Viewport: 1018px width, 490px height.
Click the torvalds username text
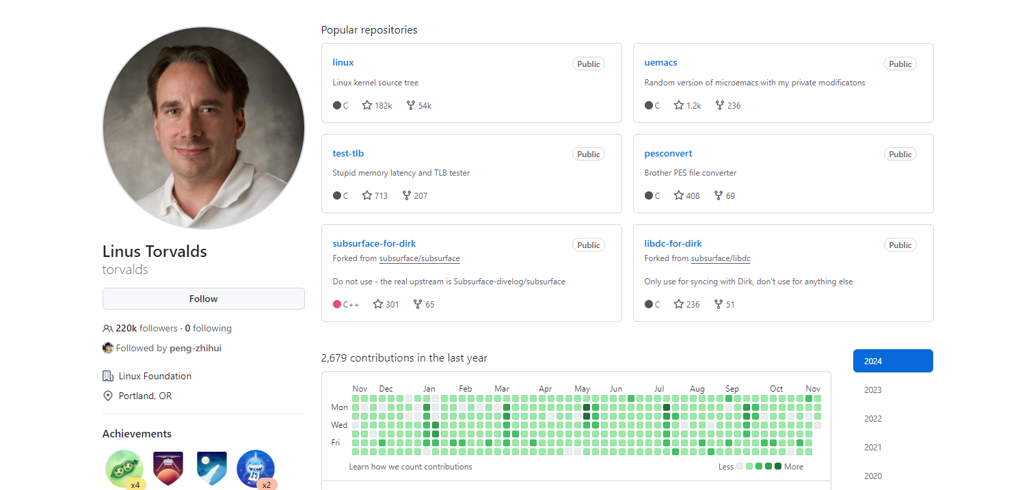tap(125, 269)
